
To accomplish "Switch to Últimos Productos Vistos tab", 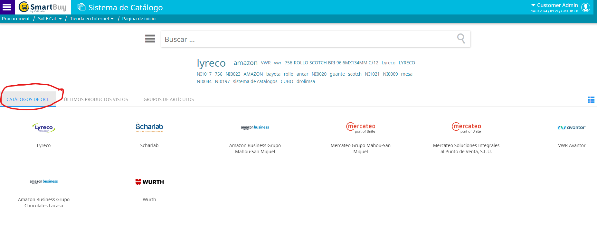I will [x=96, y=99].
